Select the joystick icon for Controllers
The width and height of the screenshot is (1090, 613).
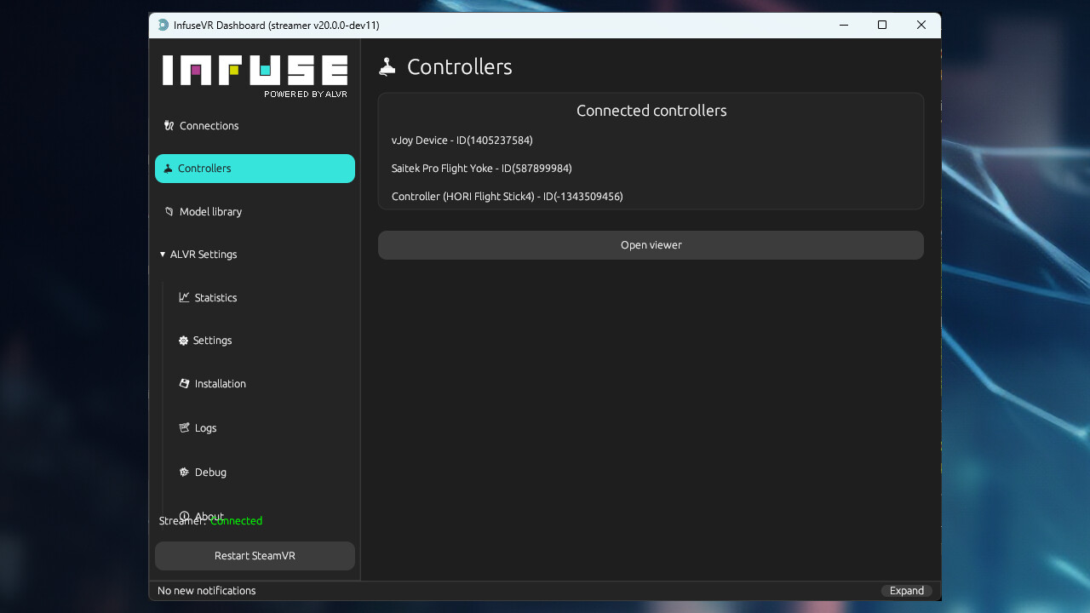click(x=166, y=168)
